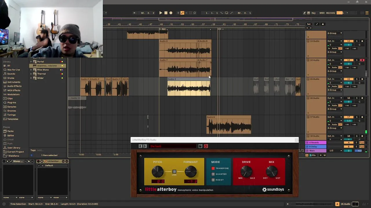Open Splice under Places
This screenshot has width=371, height=208.
pos(10,135)
